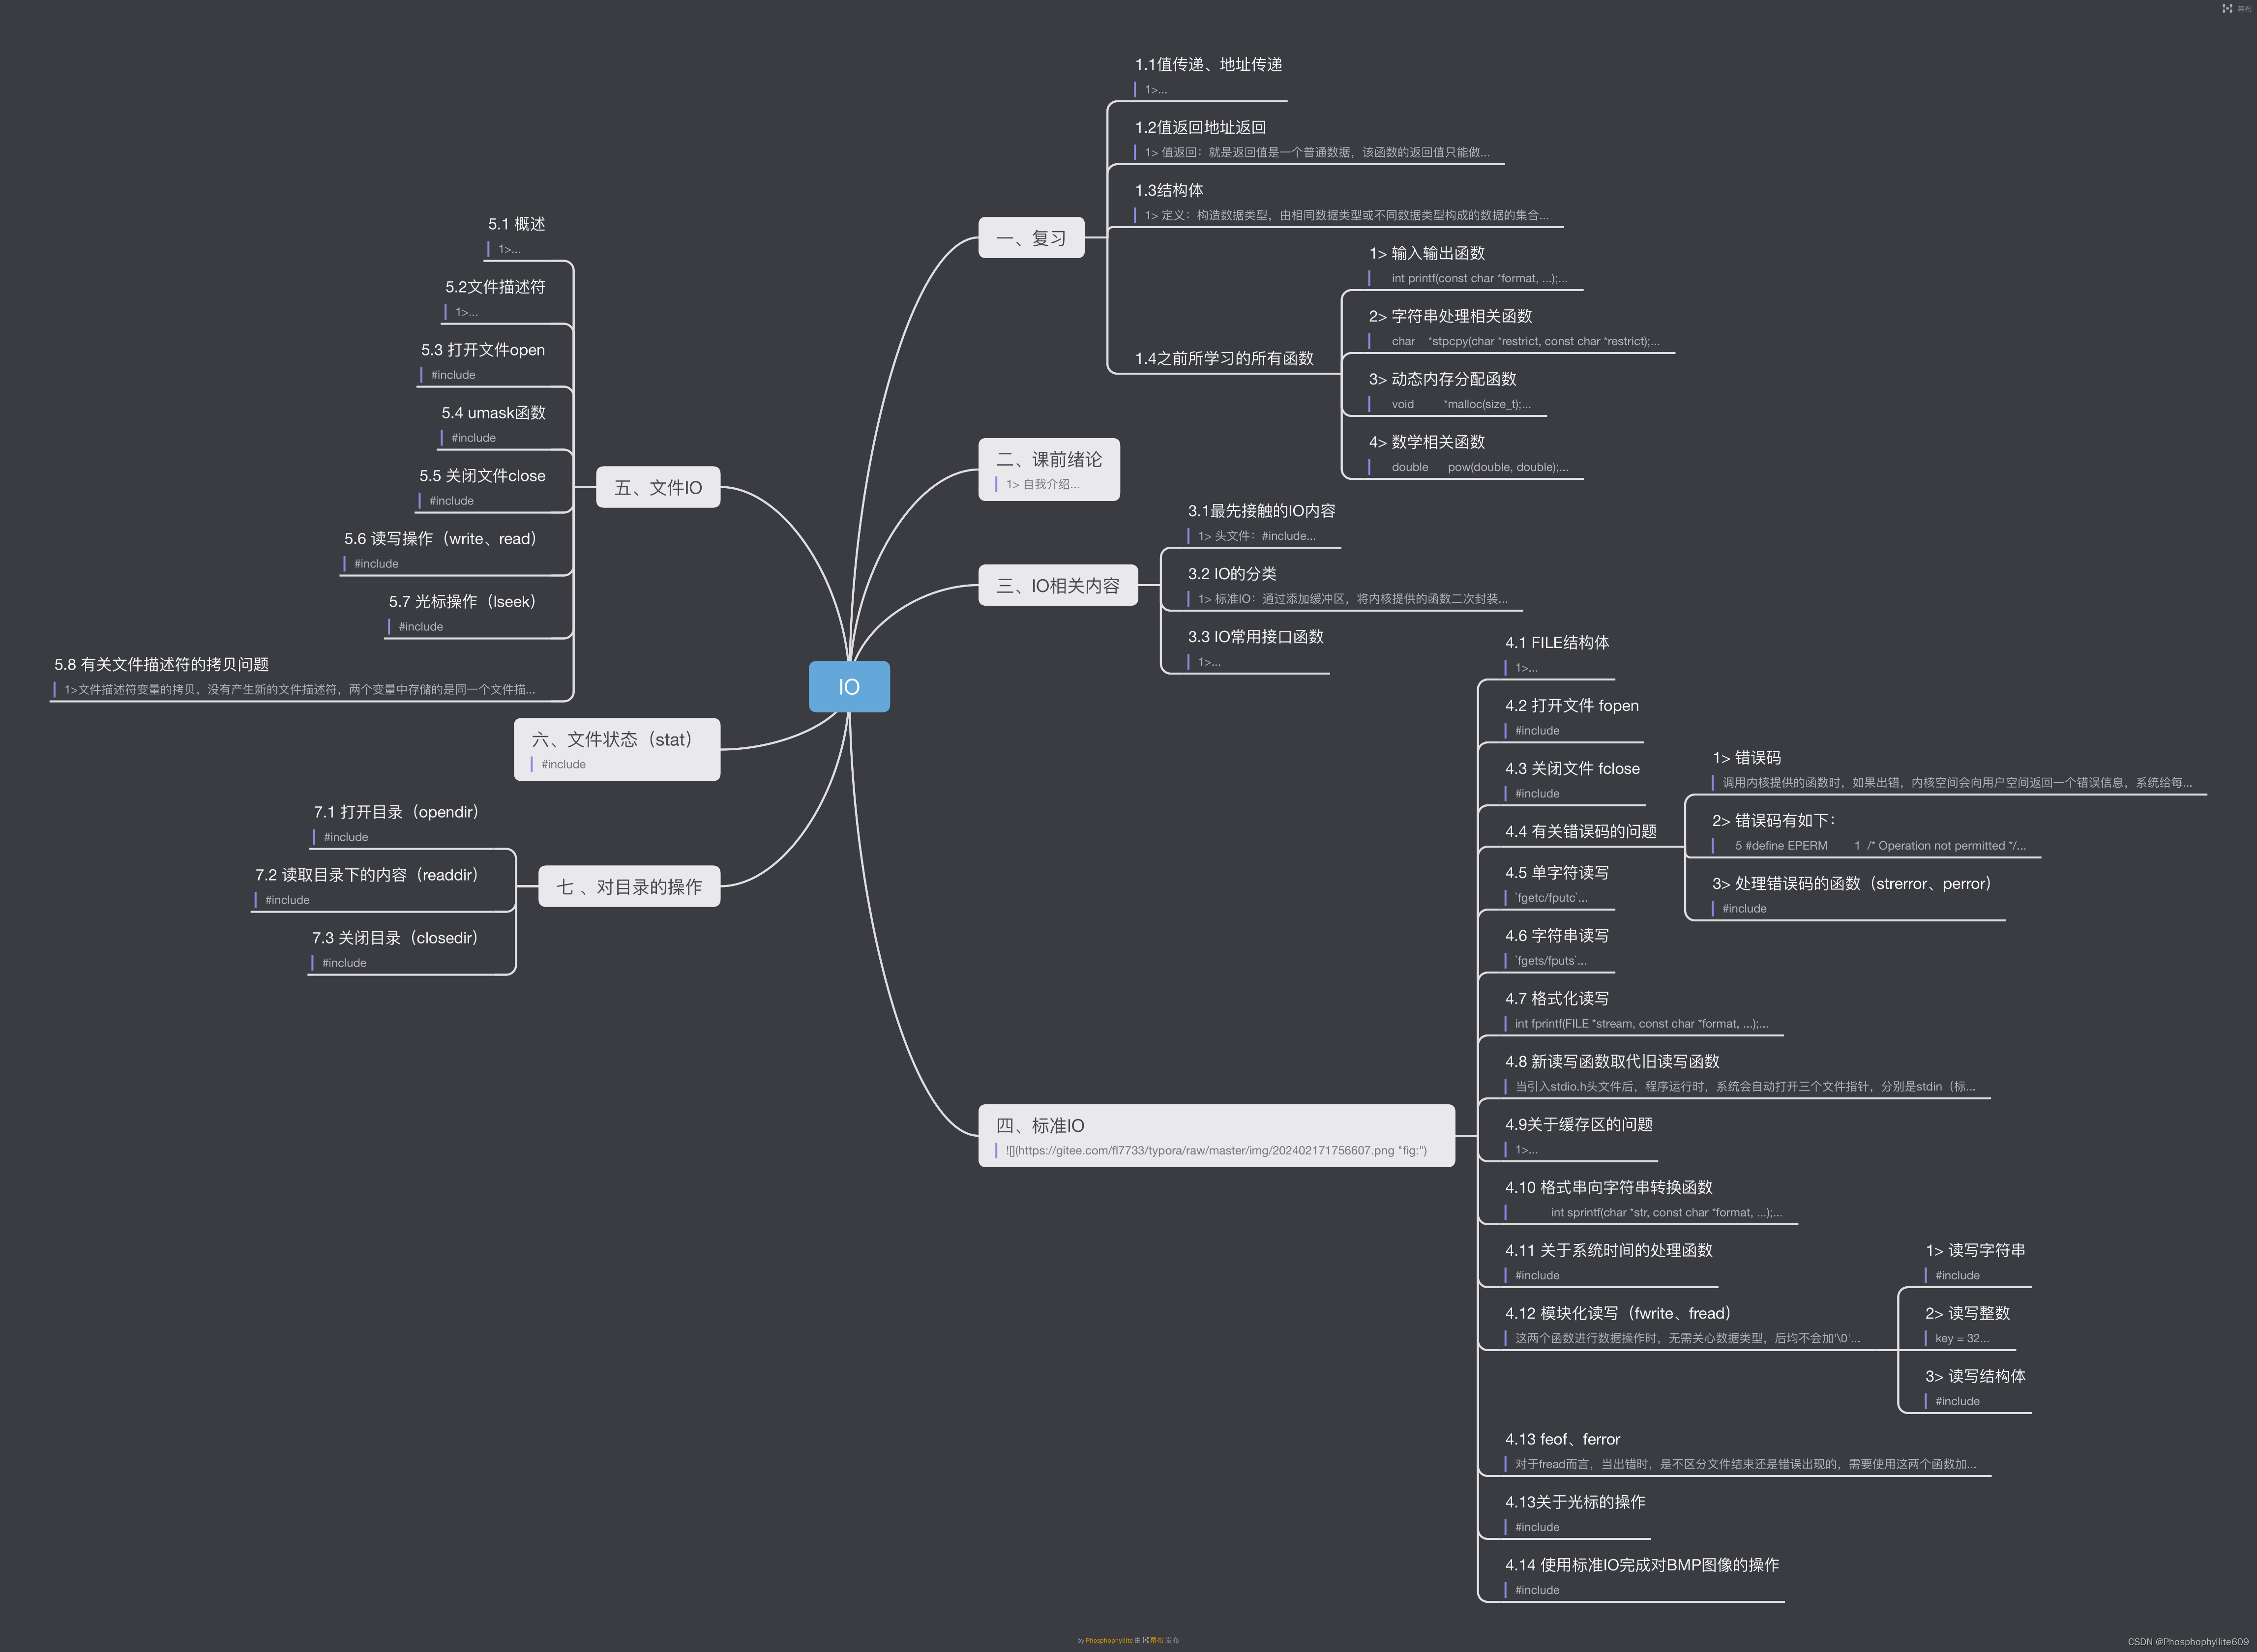Screen dimensions: 2257x1652
Task: Click the 5.3 打开文件open topic
Action: click(x=483, y=350)
